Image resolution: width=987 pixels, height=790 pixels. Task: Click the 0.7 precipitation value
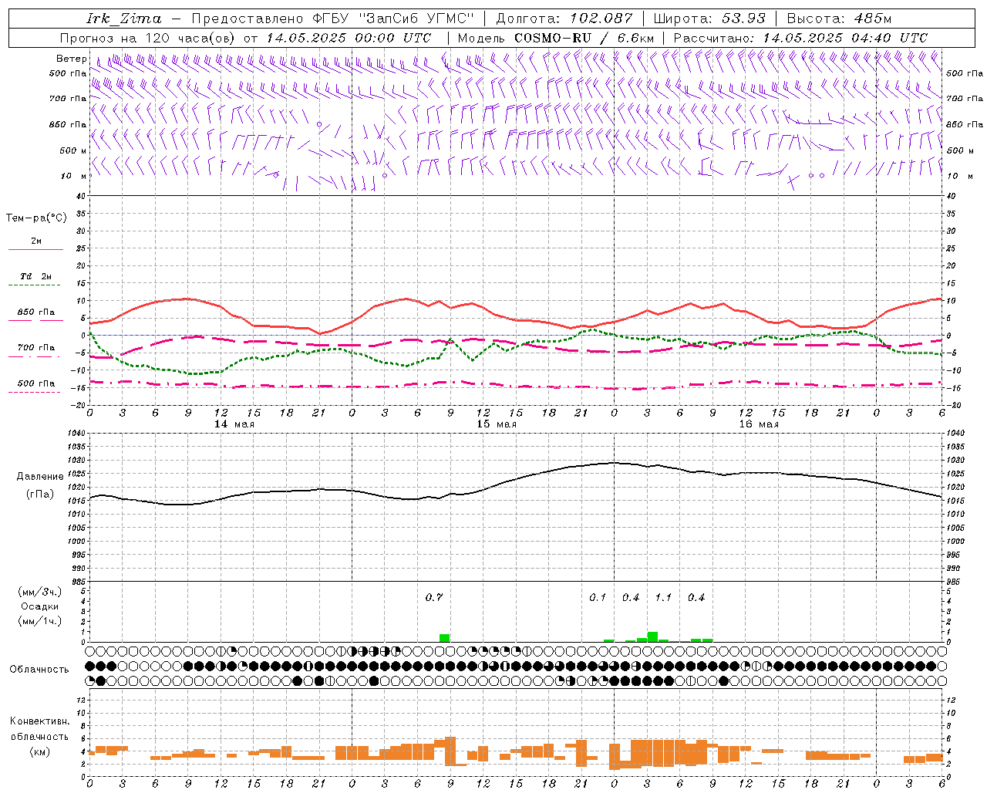point(434,597)
